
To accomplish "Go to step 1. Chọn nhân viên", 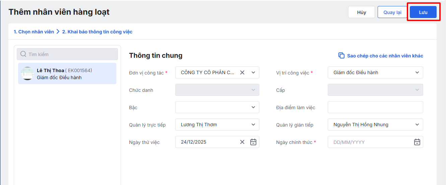I will click(x=34, y=32).
